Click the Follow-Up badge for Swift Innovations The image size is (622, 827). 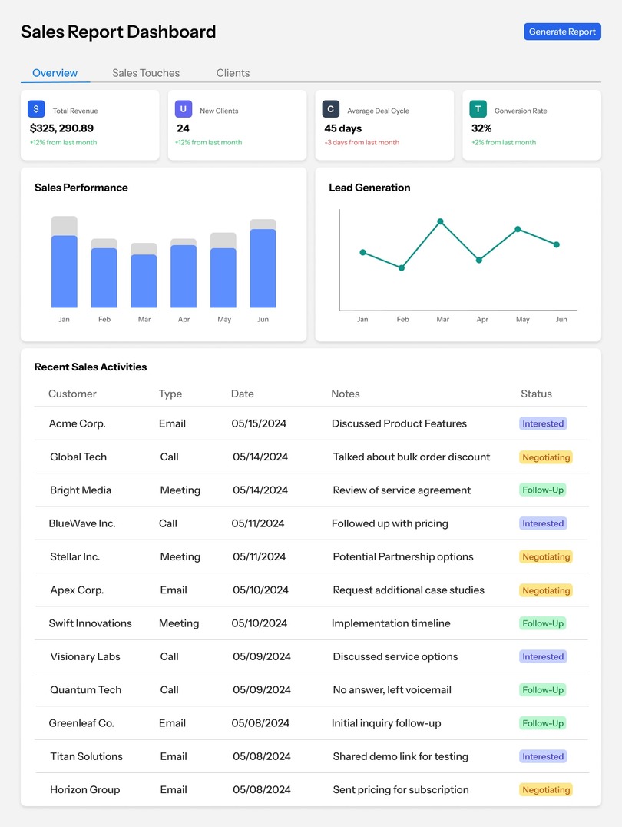coord(543,623)
